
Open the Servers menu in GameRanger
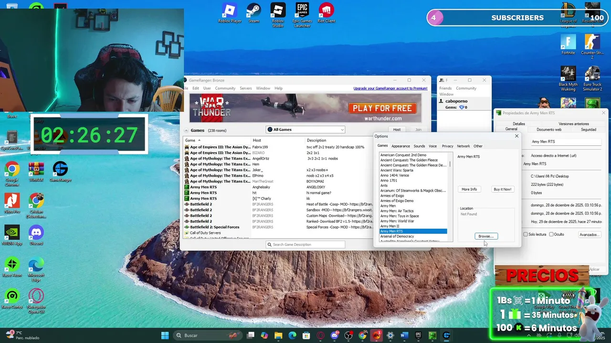(x=246, y=88)
